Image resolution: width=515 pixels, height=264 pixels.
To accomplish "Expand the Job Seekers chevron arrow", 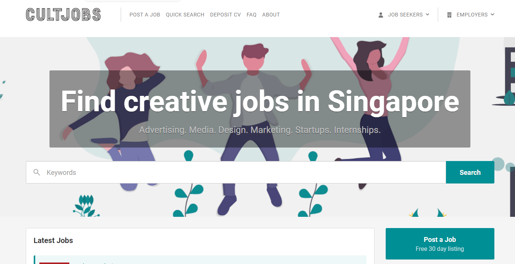I will click(x=428, y=15).
